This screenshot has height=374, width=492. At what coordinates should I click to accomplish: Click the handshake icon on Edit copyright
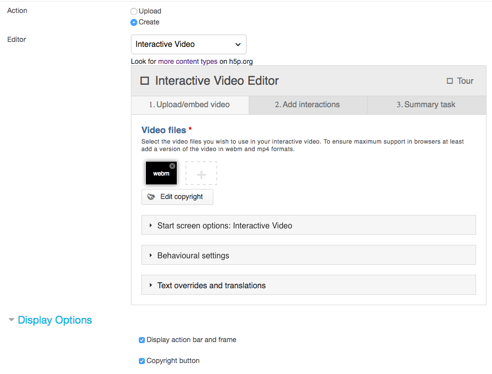(151, 196)
